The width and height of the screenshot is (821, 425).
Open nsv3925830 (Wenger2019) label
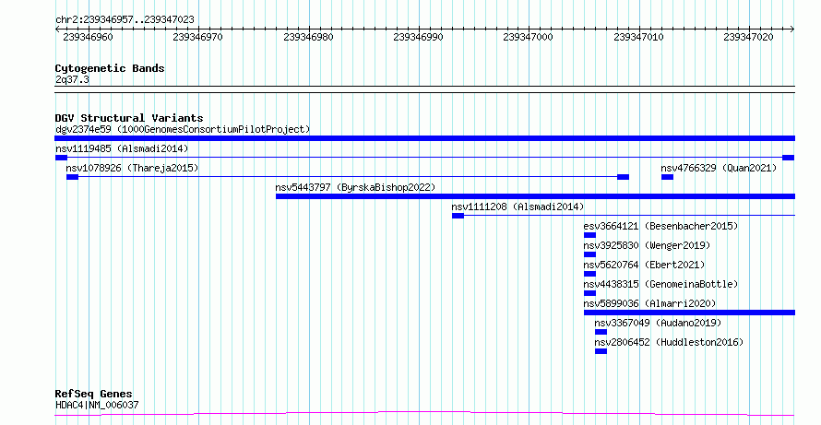[x=648, y=245]
